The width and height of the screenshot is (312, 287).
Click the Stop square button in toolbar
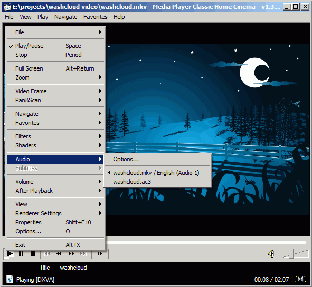click(x=33, y=254)
